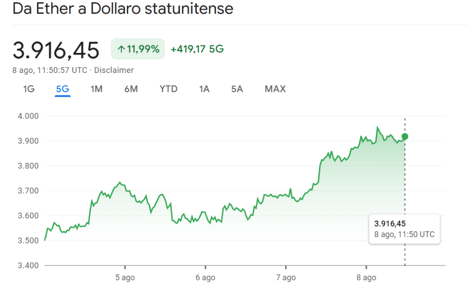This screenshot has height=290, width=467.
Task: Select the 5G time range tab
Action: click(x=62, y=89)
